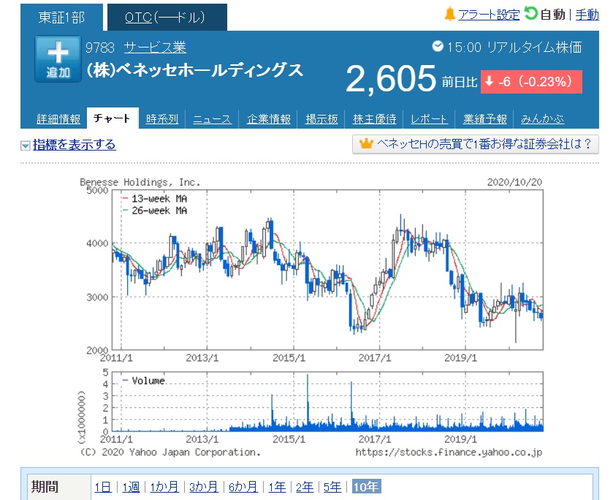Image resolution: width=613 pixels, height=500 pixels.
Task: Click 指標を表示する link
Action: [75, 144]
